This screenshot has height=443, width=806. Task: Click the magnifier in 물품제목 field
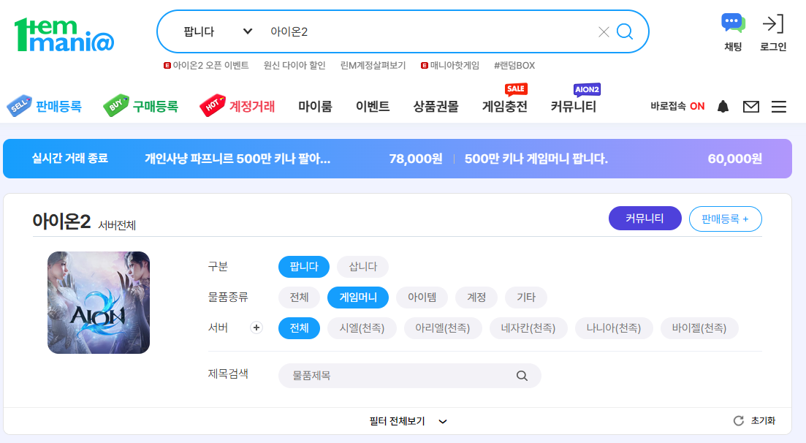[522, 376]
